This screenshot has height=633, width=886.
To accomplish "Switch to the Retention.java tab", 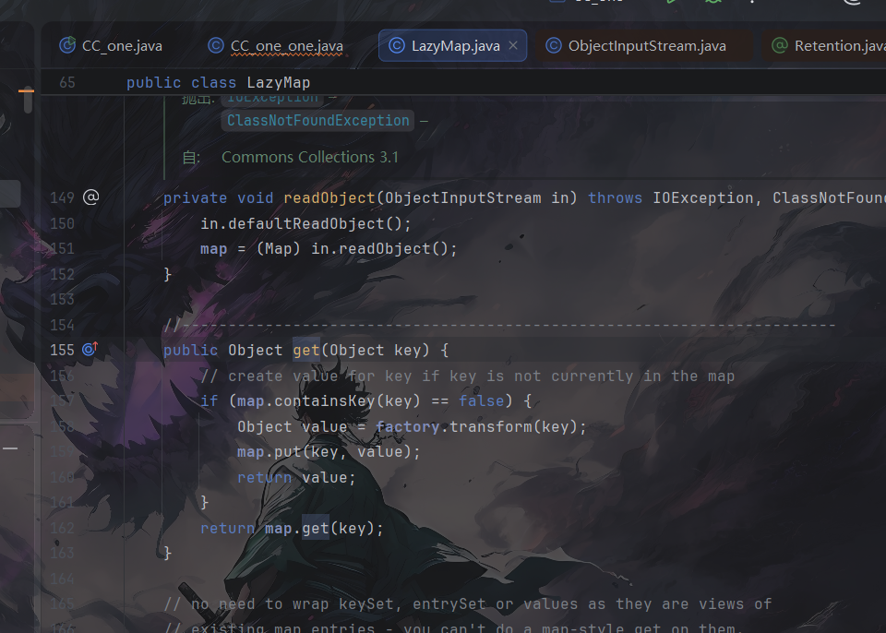I will coord(829,46).
